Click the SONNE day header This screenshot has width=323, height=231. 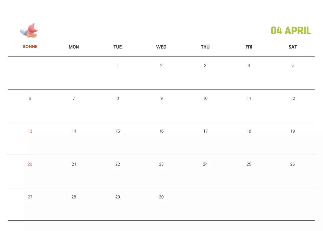click(30, 47)
